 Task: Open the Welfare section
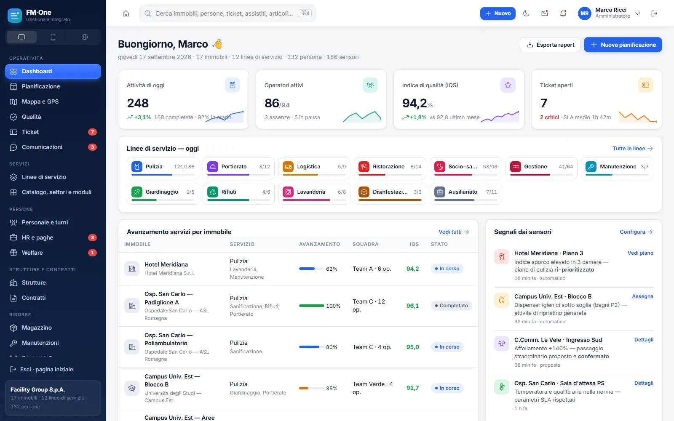point(53,253)
